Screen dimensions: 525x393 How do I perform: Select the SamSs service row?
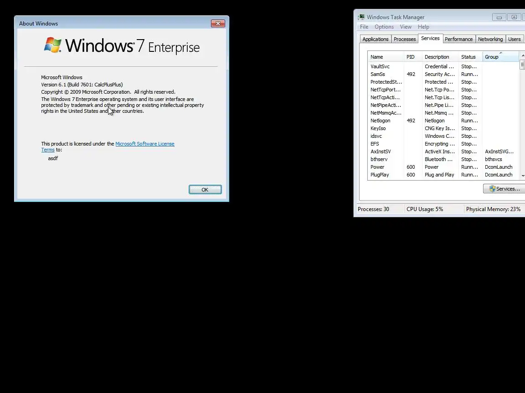tap(443, 74)
